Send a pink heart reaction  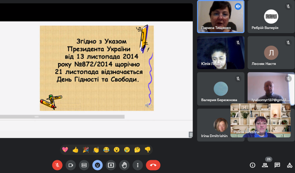65,149
